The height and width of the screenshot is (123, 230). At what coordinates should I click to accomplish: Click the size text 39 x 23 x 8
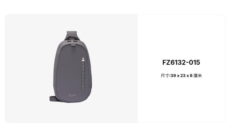(182, 76)
